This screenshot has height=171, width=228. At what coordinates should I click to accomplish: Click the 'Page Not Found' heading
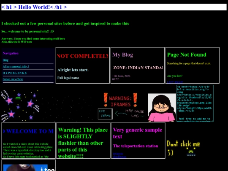187,54
